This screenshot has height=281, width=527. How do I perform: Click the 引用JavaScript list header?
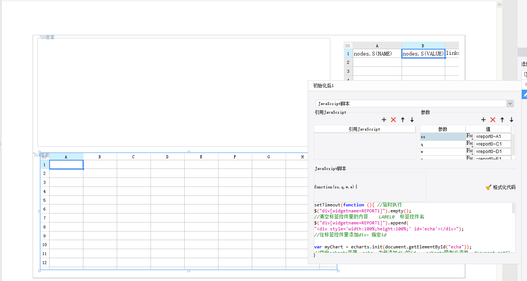(x=364, y=129)
